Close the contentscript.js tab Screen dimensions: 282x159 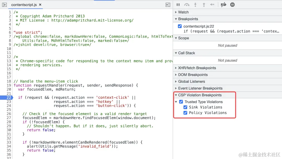coord(40,5)
